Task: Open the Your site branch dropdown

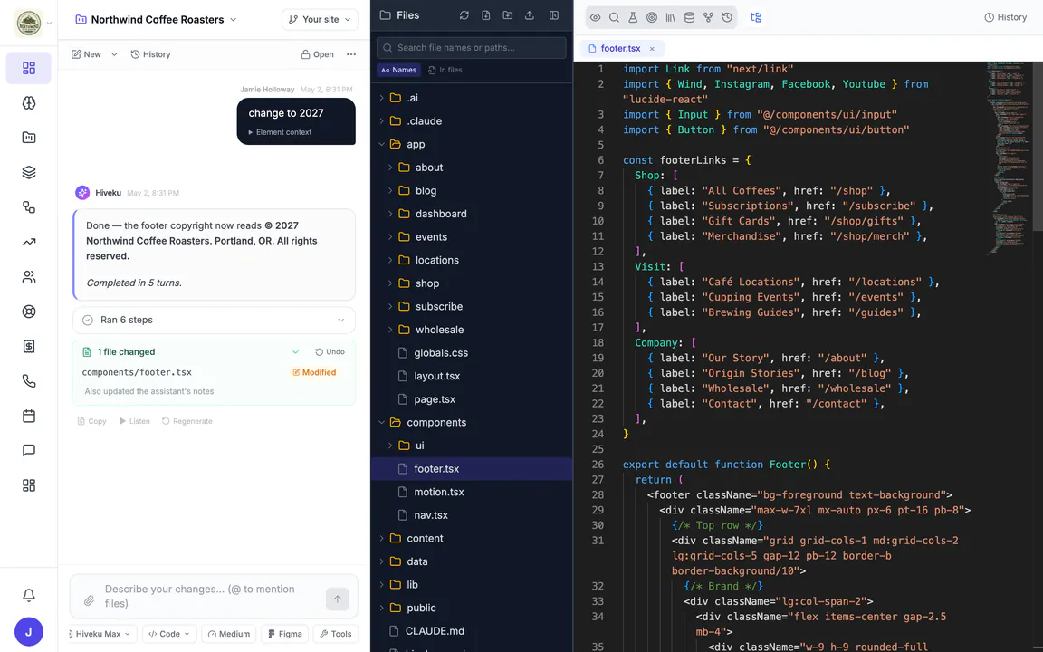Action: [320, 19]
